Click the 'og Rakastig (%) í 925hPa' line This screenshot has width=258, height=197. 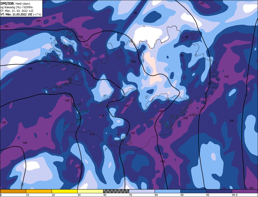pyautogui.click(x=17, y=7)
